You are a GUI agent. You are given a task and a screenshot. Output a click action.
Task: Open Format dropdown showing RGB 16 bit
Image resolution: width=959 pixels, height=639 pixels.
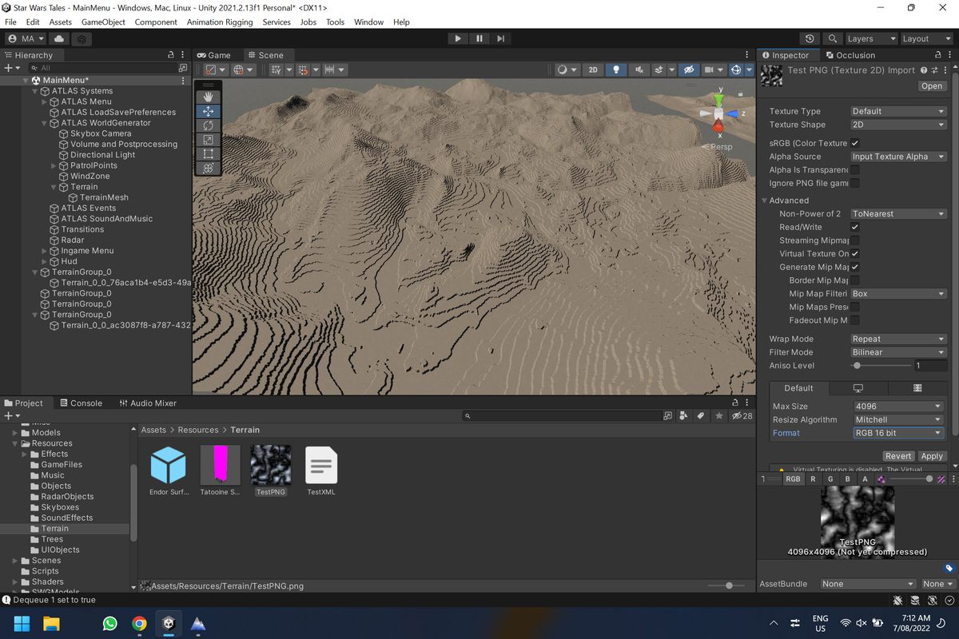[898, 433]
